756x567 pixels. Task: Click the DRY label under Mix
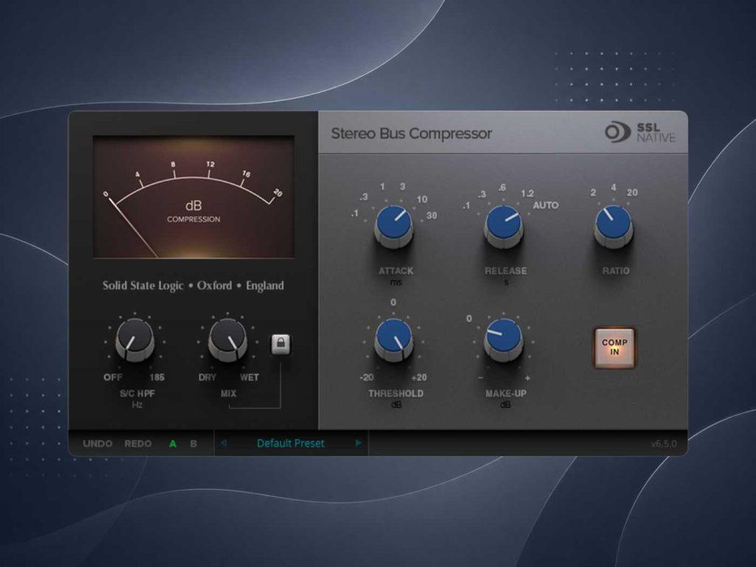207,377
